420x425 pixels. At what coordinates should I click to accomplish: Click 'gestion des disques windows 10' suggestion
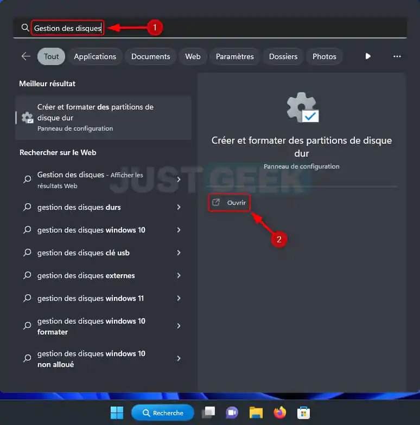tap(103, 230)
